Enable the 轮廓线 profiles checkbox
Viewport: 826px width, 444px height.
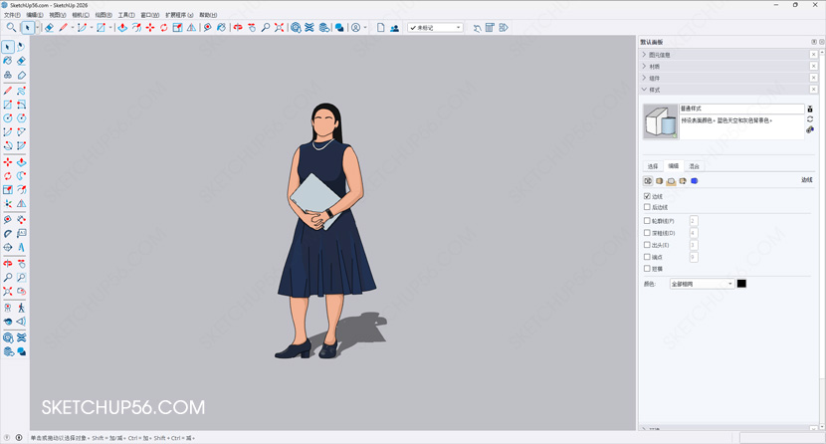coord(647,221)
